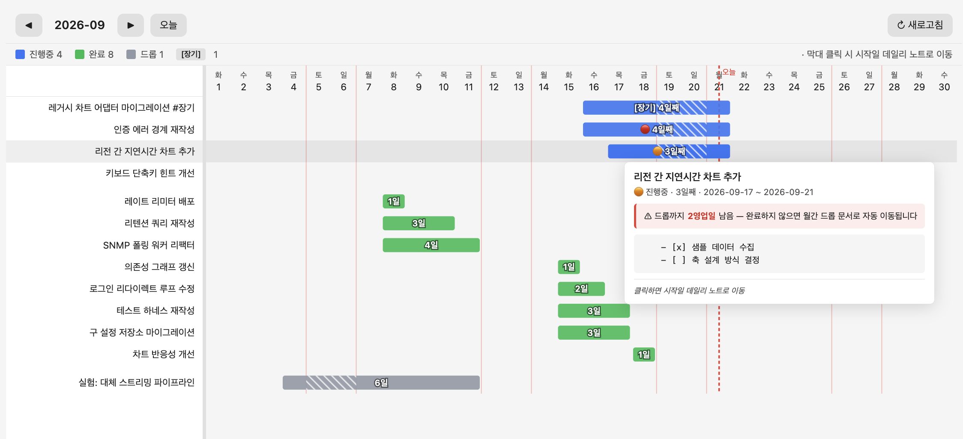Image resolution: width=963 pixels, height=439 pixels.
Task: Click 클릭하면 시작일 데일리 노트로 이동 hint
Action: (x=689, y=291)
